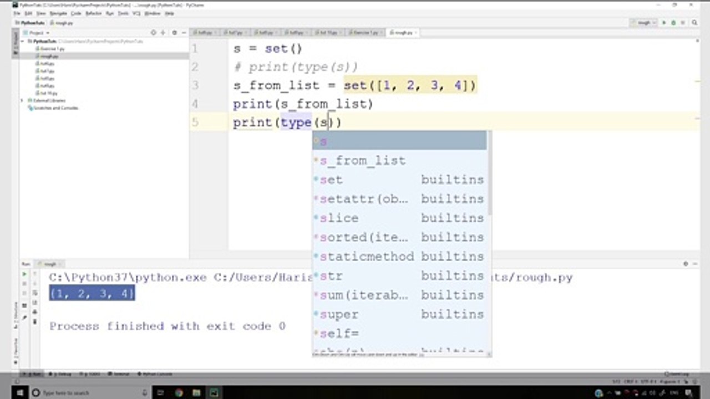Open the Code menu
710x399 pixels.
[x=76, y=13]
